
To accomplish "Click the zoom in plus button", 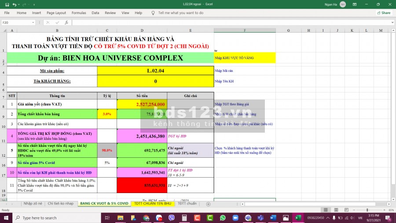I will click(384, 210).
